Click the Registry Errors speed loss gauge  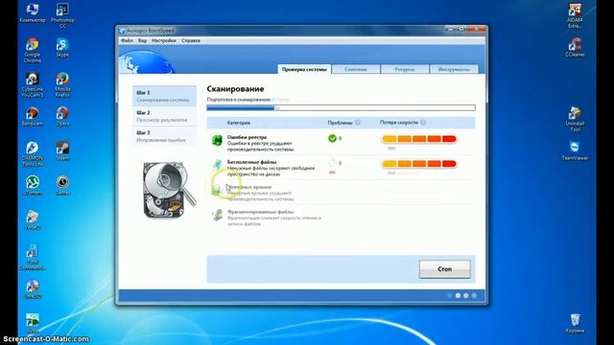tap(418, 139)
